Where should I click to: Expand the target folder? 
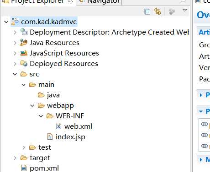(15, 158)
